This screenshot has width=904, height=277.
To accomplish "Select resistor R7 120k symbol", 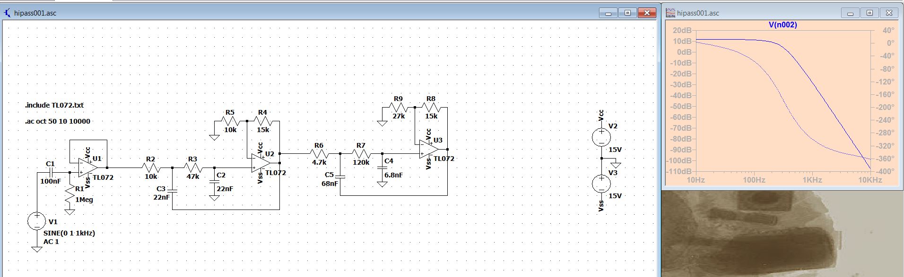I will (361, 153).
